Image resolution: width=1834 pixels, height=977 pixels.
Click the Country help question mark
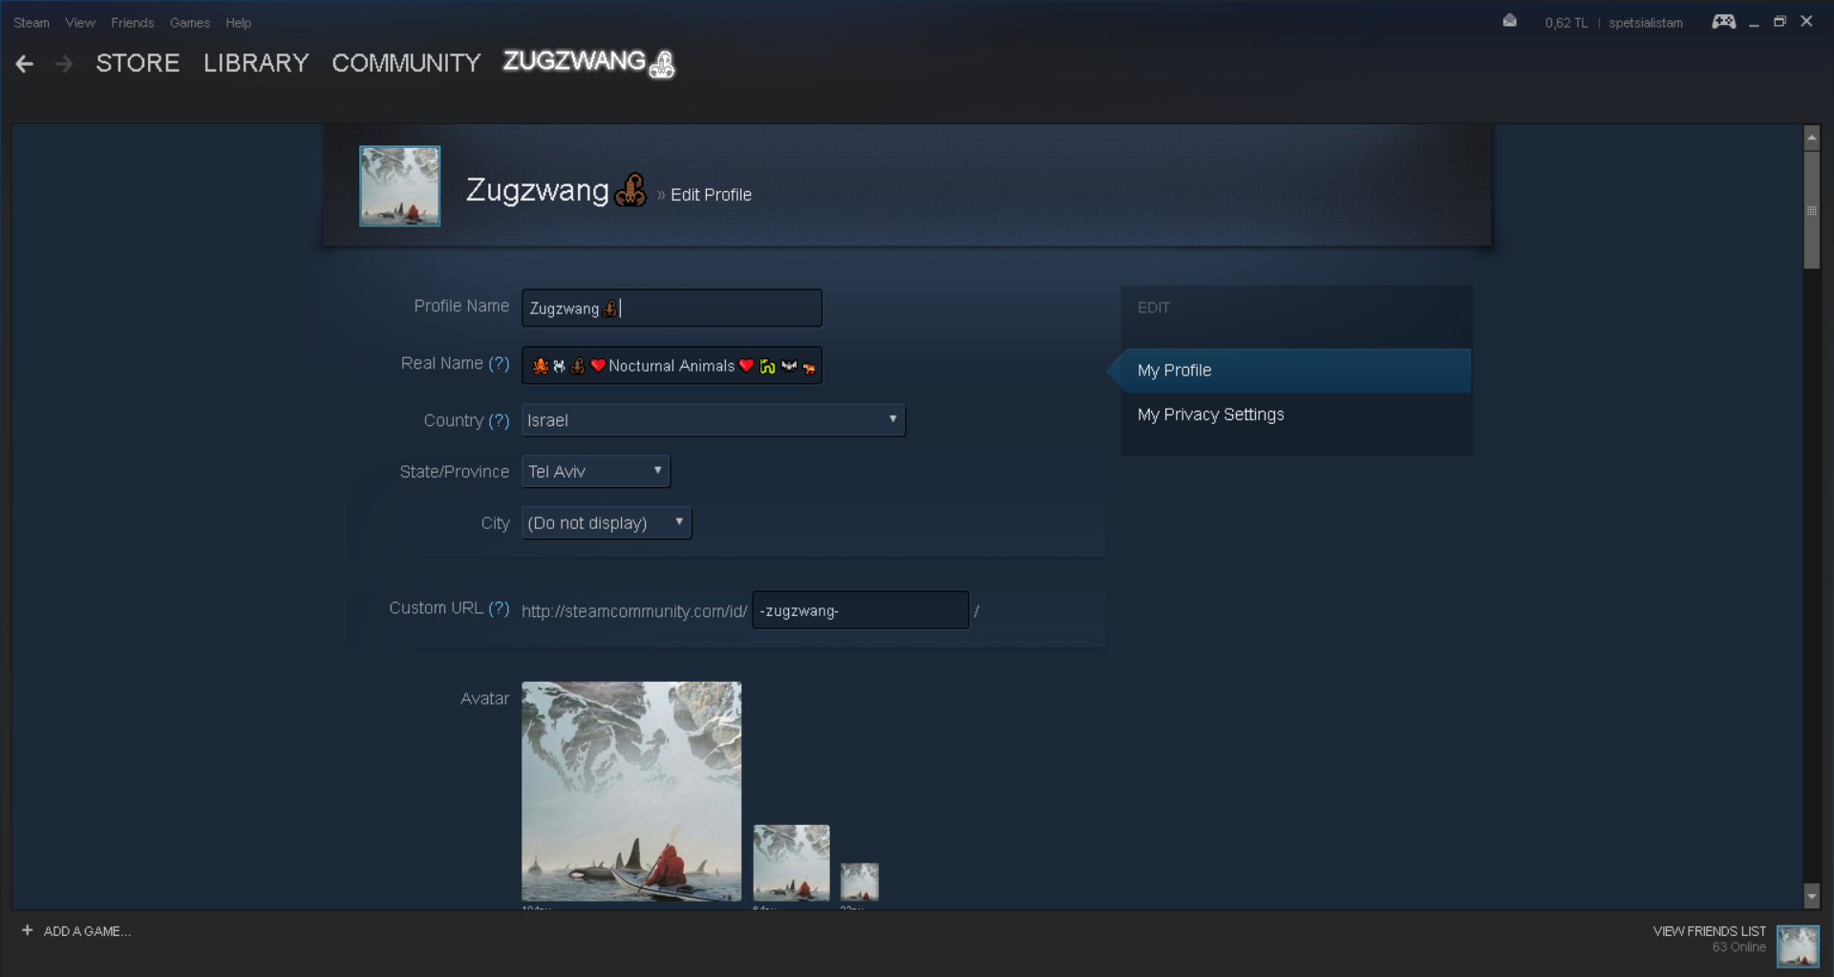pyautogui.click(x=499, y=421)
